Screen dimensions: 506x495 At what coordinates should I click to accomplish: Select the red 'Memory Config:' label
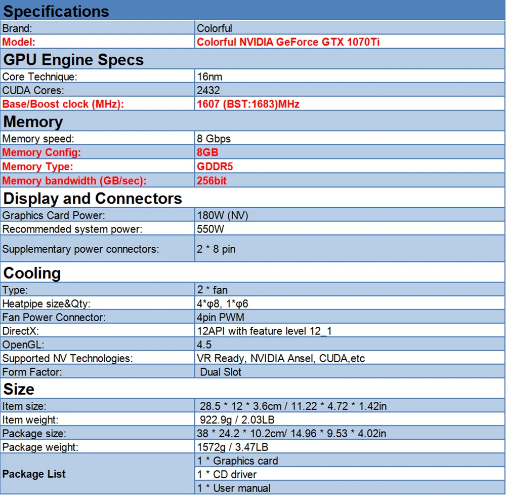click(41, 153)
